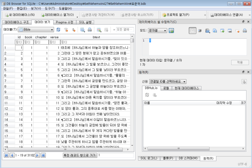Click the '모든 열에' filter all columns field
252x168 pixels.
(x=125, y=29)
